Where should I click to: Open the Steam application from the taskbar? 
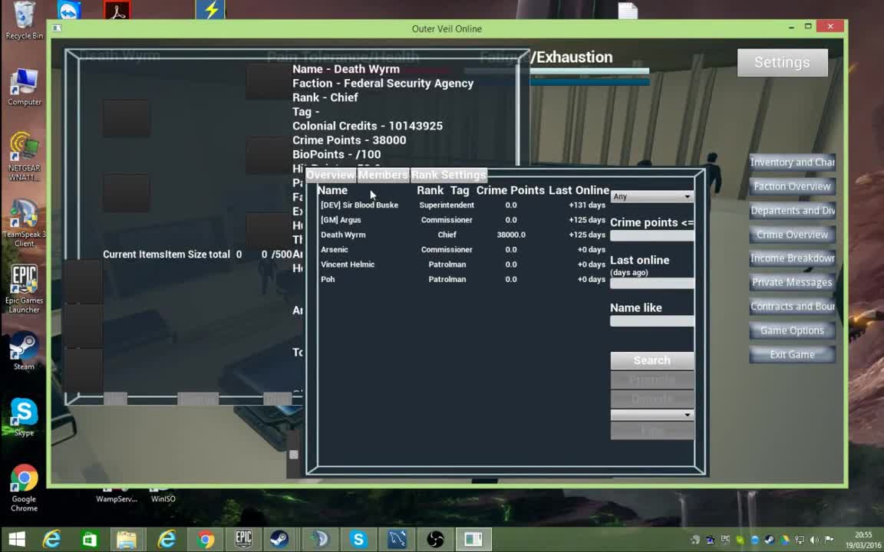coord(280,539)
